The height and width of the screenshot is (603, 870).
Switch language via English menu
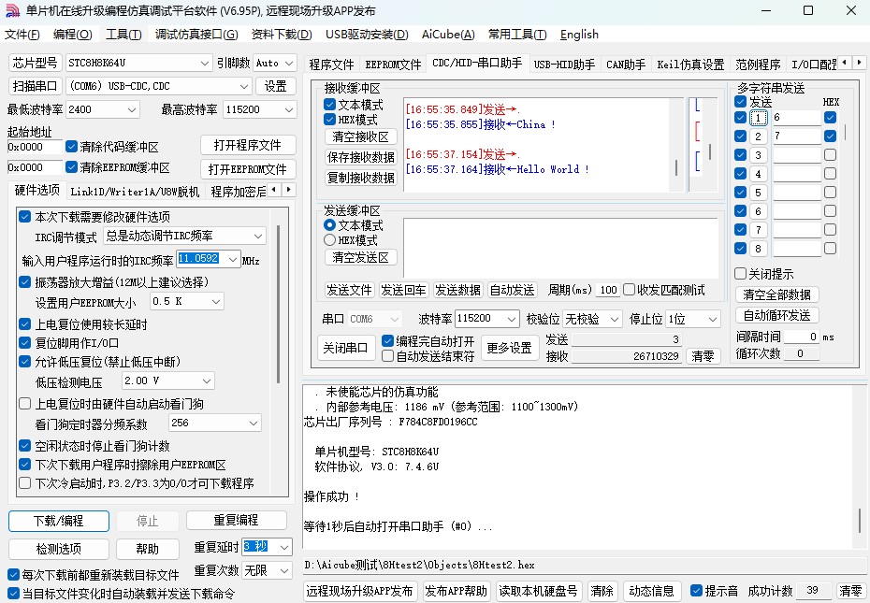coord(579,35)
